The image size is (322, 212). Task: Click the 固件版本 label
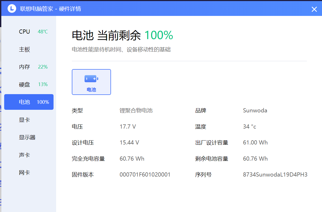click(83, 175)
